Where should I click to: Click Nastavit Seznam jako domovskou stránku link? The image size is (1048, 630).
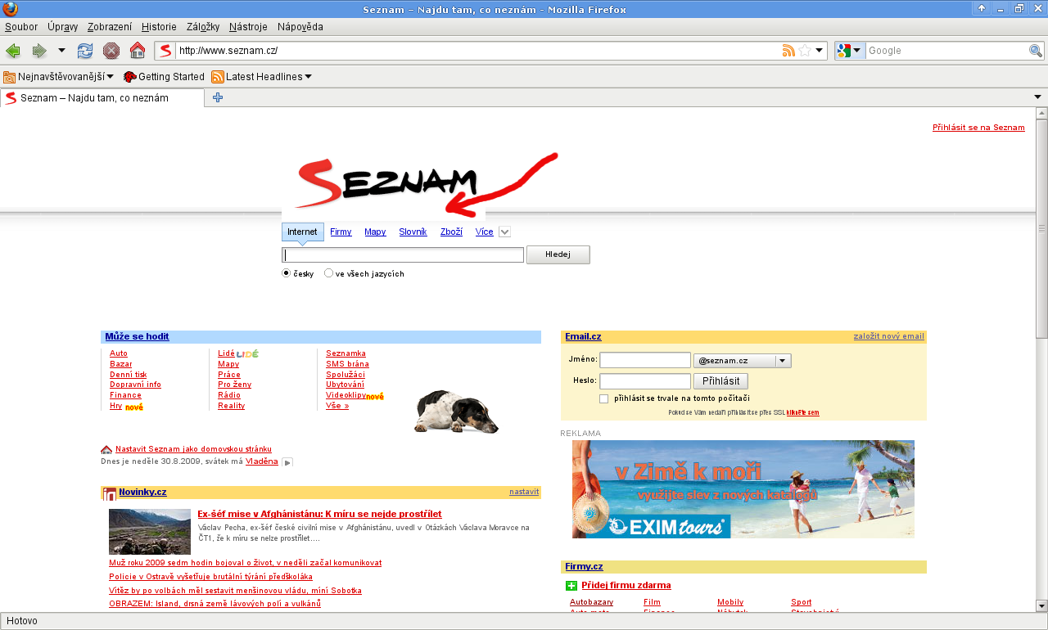click(193, 449)
